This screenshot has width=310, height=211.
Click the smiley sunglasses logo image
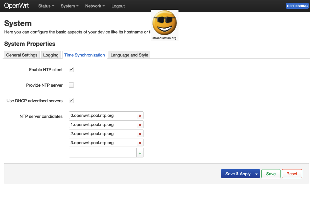165,24
